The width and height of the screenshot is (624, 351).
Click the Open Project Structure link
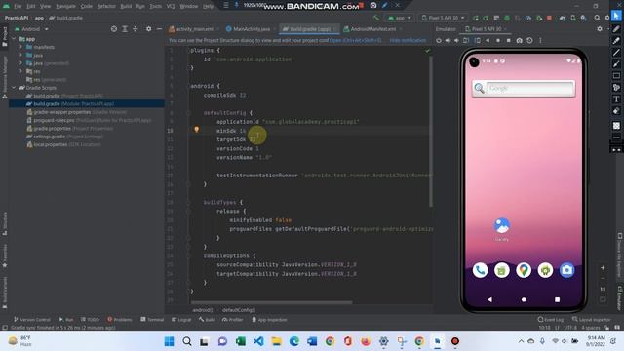[x=355, y=40]
